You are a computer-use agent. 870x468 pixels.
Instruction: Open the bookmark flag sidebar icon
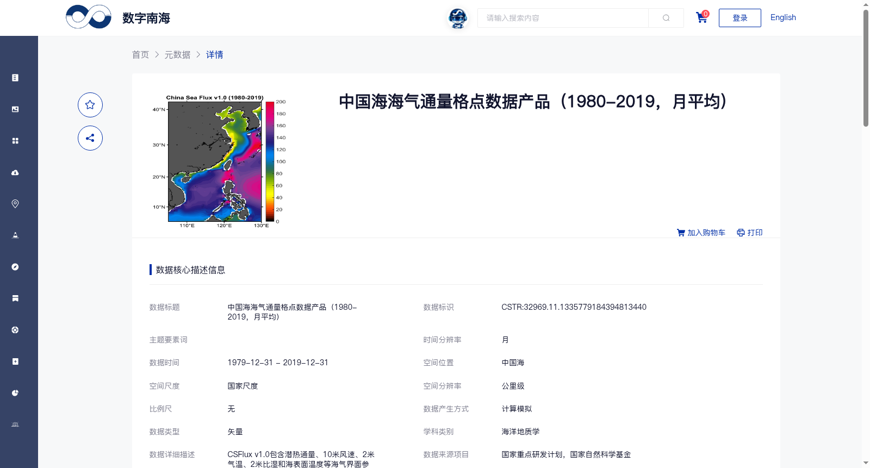[15, 298]
